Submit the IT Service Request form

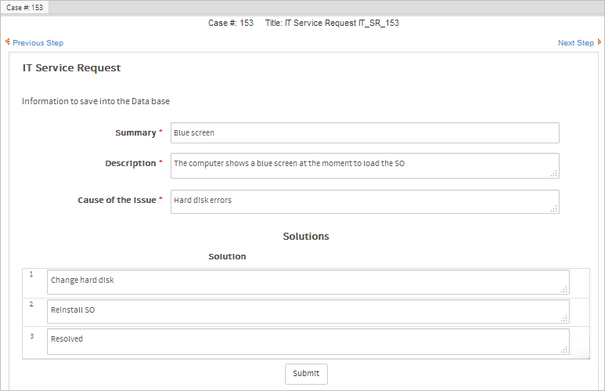(306, 374)
